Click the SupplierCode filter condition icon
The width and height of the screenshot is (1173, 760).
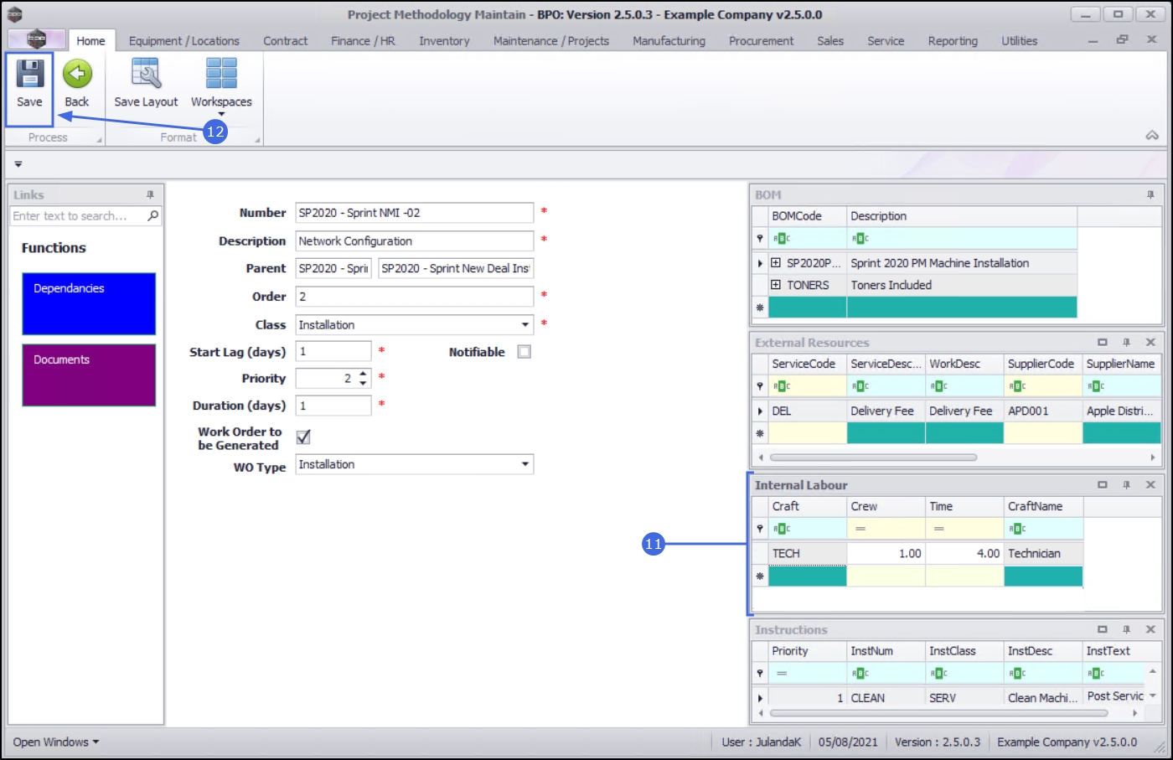(1017, 386)
